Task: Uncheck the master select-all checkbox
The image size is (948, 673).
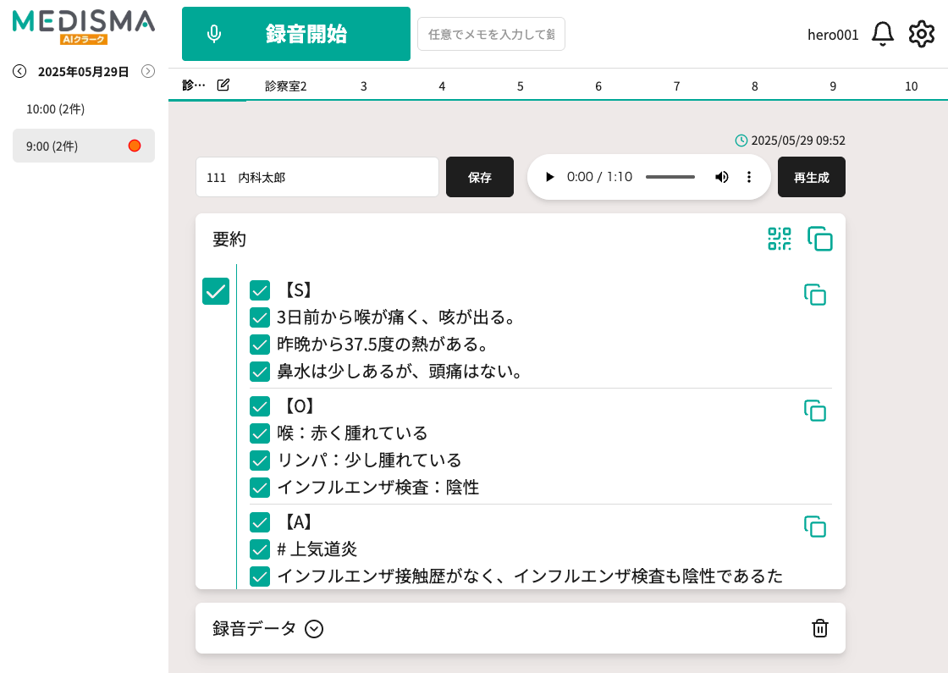Action: [x=215, y=291]
